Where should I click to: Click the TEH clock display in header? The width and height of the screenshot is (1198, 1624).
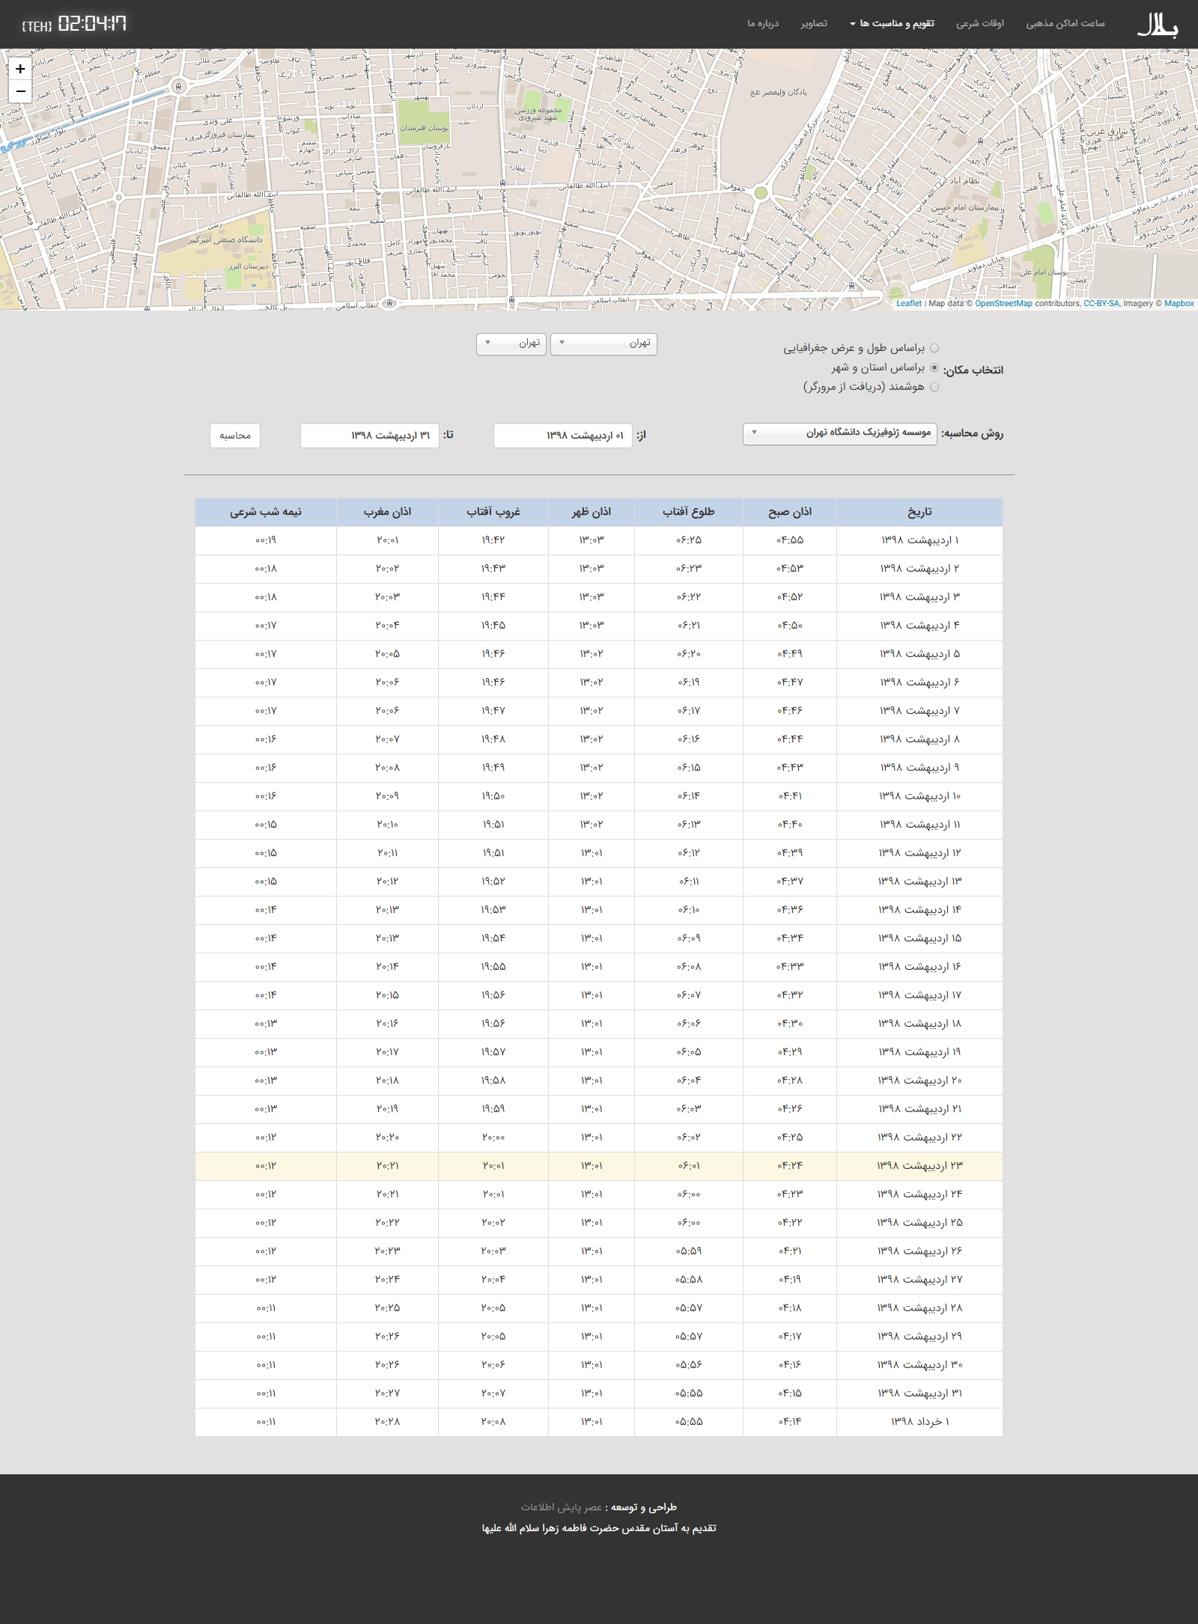[74, 24]
